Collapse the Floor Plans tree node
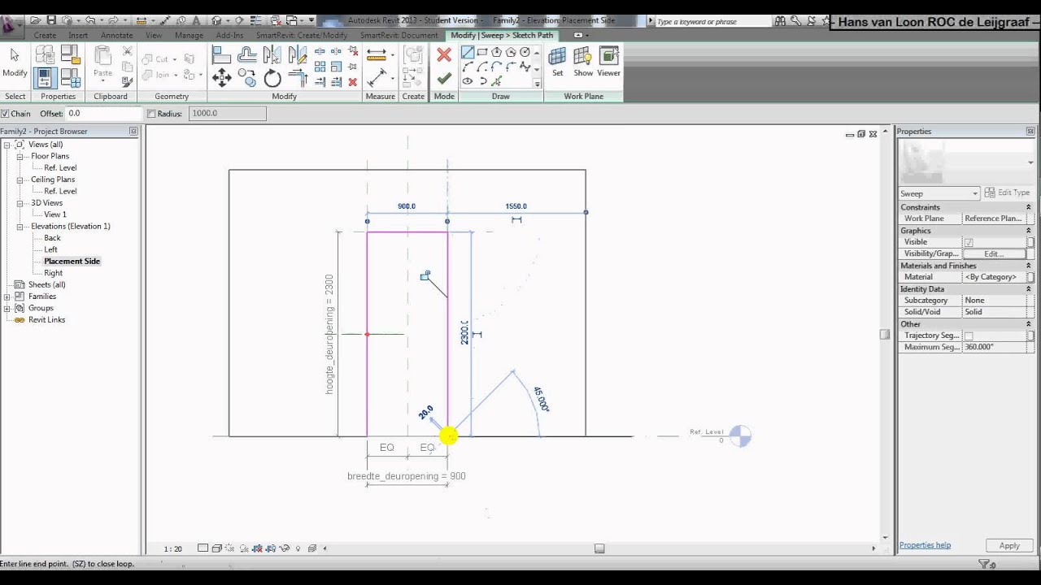This screenshot has width=1041, height=585. [x=20, y=156]
